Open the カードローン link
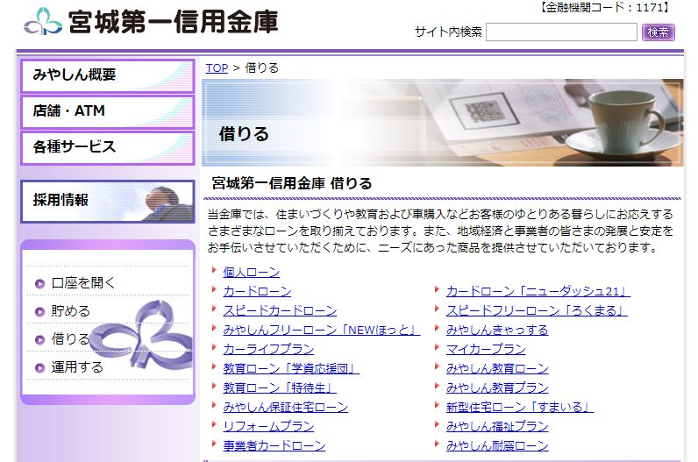The width and height of the screenshot is (698, 462). tap(257, 292)
